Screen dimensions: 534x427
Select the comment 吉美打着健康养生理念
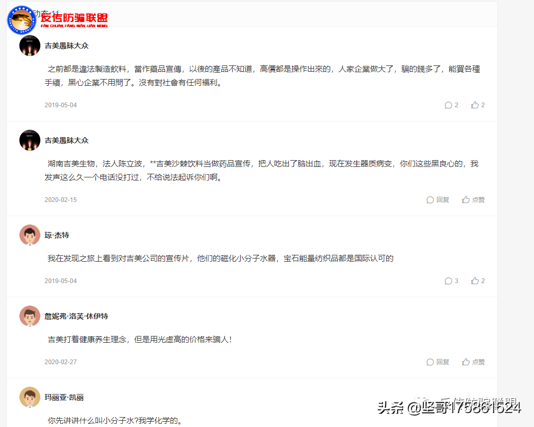click(140, 339)
